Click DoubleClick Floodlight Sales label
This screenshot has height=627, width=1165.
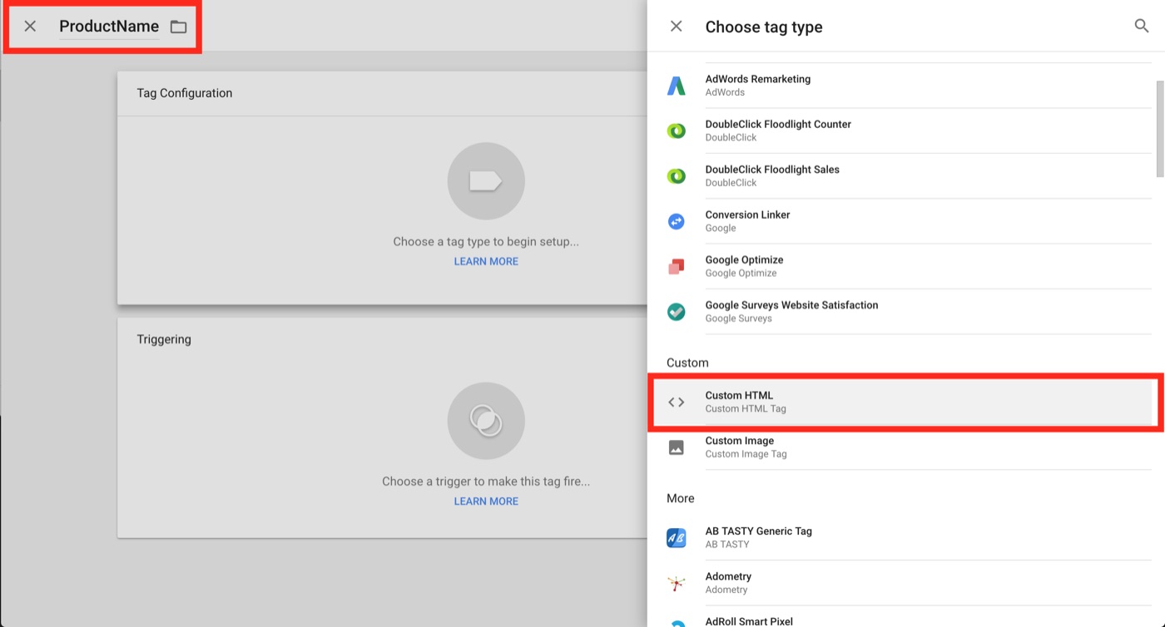pyautogui.click(x=772, y=169)
